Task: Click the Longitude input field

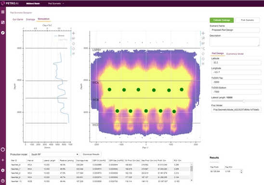Action: point(236,73)
